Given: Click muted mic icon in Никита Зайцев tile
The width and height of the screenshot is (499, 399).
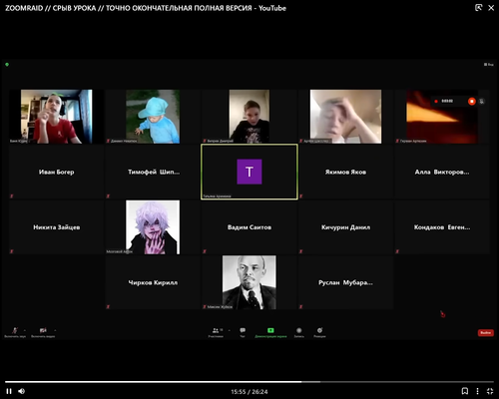Looking at the screenshot, I should tap(12, 251).
